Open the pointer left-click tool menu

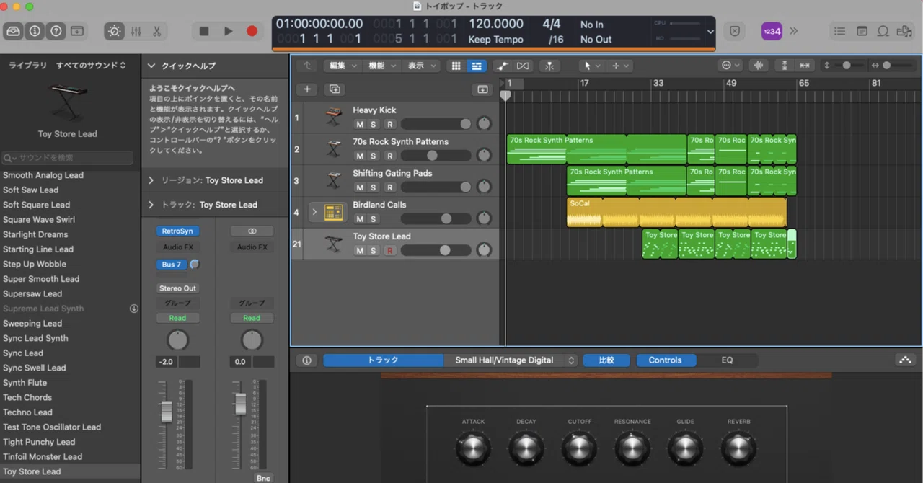(592, 66)
